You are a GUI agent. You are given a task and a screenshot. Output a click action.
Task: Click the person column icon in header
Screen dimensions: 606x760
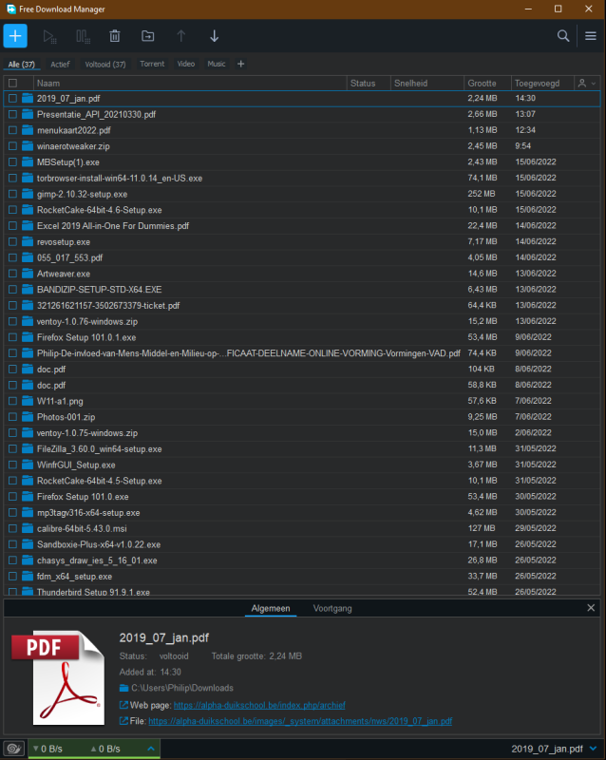(x=582, y=84)
